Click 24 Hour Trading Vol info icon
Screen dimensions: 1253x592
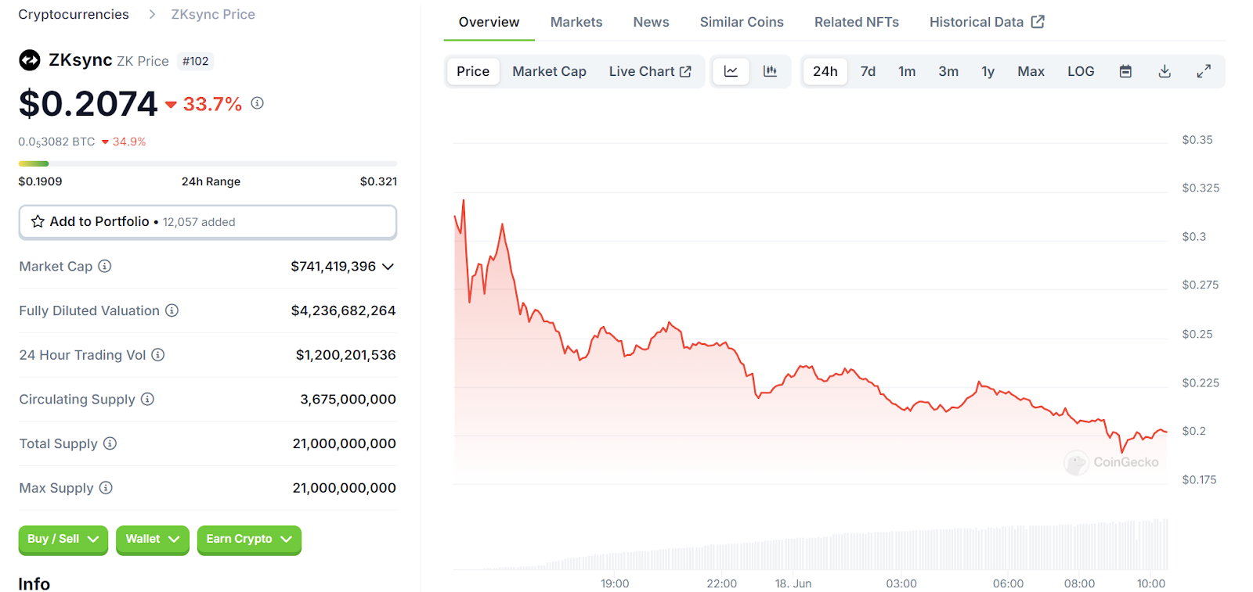(x=158, y=355)
